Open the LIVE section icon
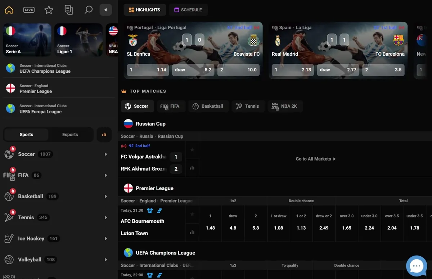The width and height of the screenshot is (432, 279). [x=29, y=10]
